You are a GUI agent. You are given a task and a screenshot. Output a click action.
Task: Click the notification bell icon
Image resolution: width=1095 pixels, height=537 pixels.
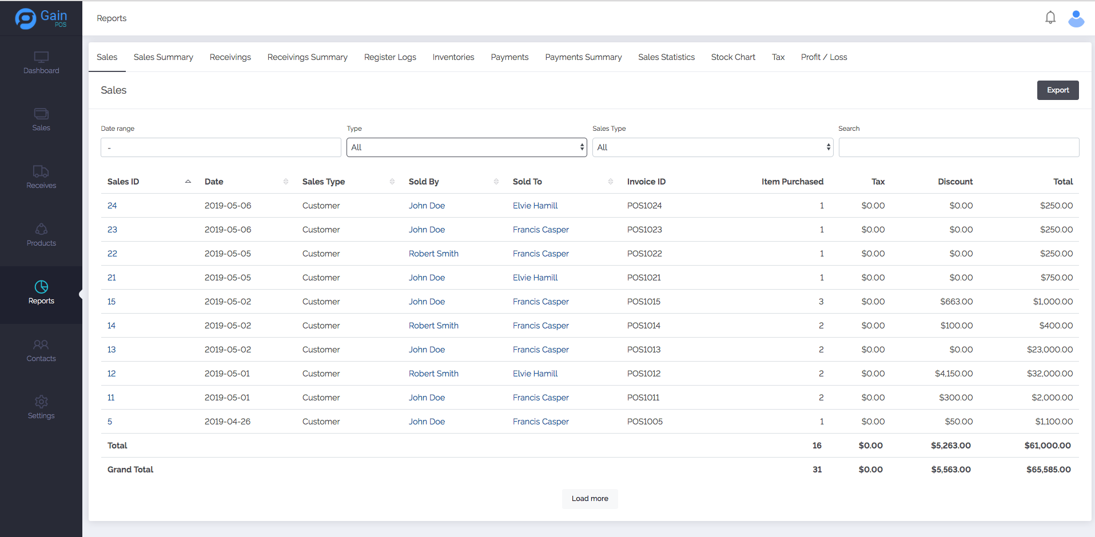coord(1050,18)
